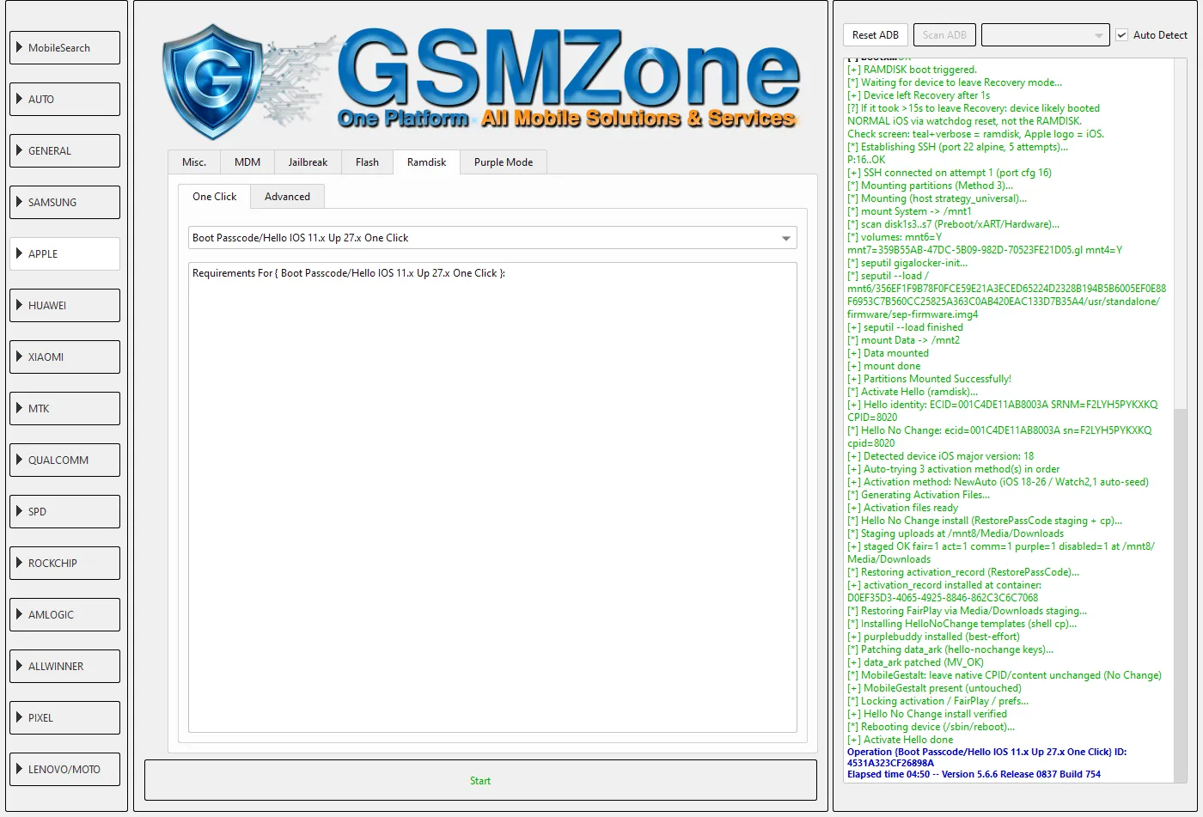Open the ADB device list dropdown
Image resolution: width=1203 pixels, height=817 pixels.
click(1046, 35)
